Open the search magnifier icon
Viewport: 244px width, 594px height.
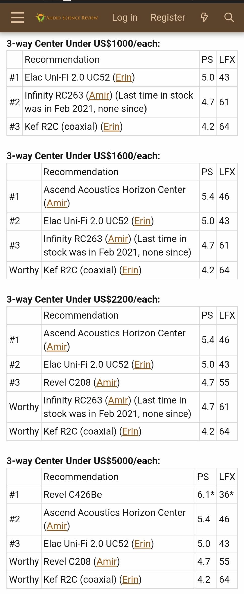click(x=229, y=17)
